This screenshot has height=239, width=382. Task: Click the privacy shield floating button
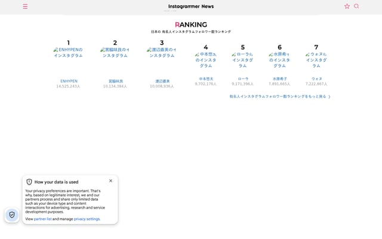tap(12, 215)
